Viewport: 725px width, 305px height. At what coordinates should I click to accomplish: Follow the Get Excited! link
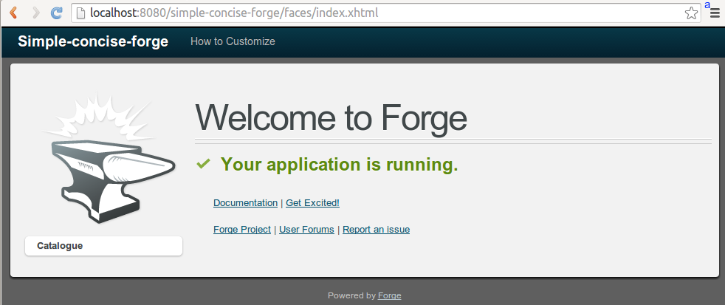[x=312, y=202]
